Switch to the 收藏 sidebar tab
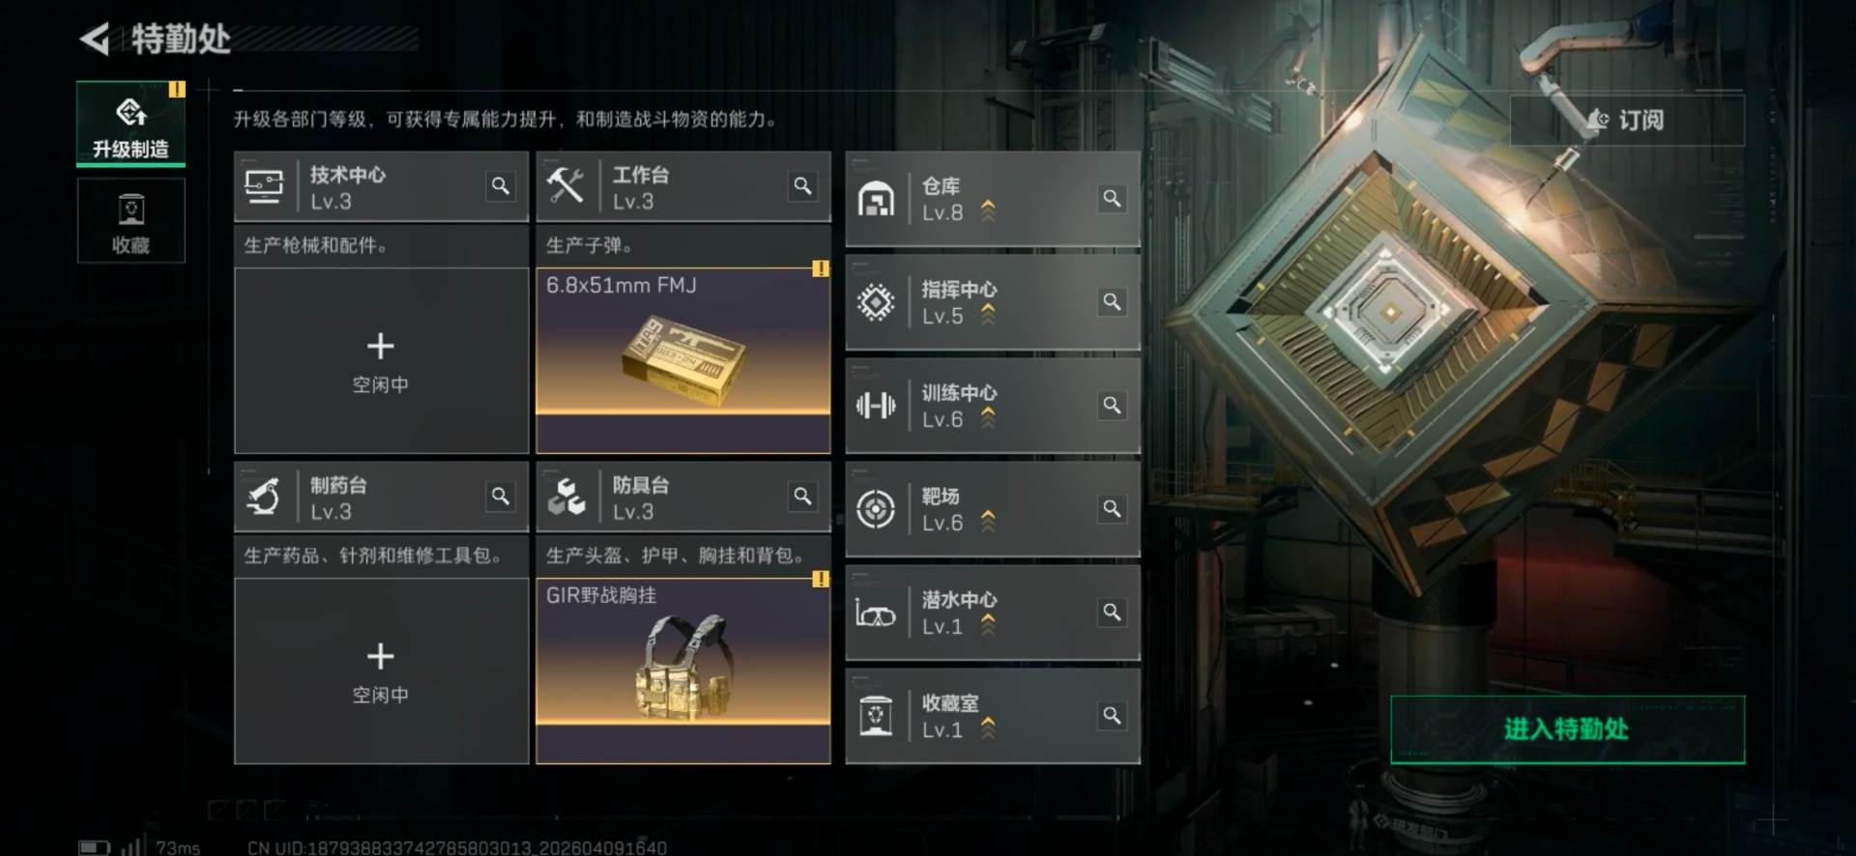The height and width of the screenshot is (856, 1856). 130,221
